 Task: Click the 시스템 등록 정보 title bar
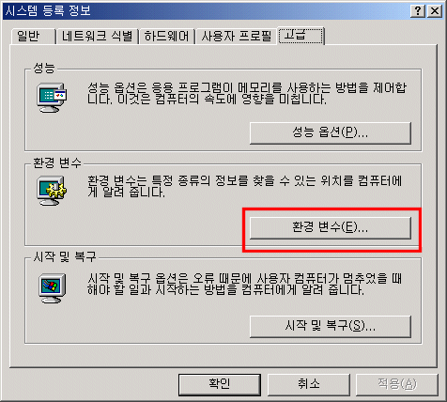(204, 11)
